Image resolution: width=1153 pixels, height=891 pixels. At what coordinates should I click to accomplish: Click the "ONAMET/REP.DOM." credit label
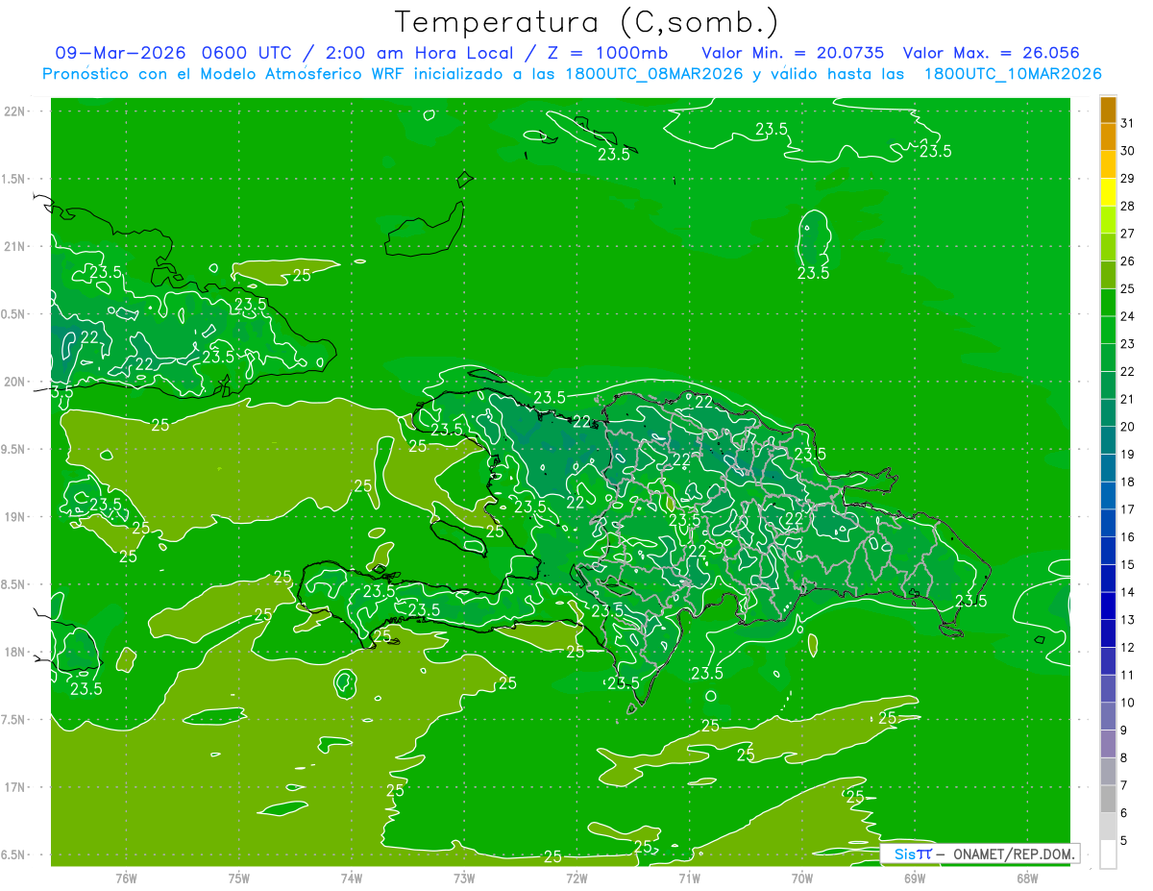point(1013,854)
